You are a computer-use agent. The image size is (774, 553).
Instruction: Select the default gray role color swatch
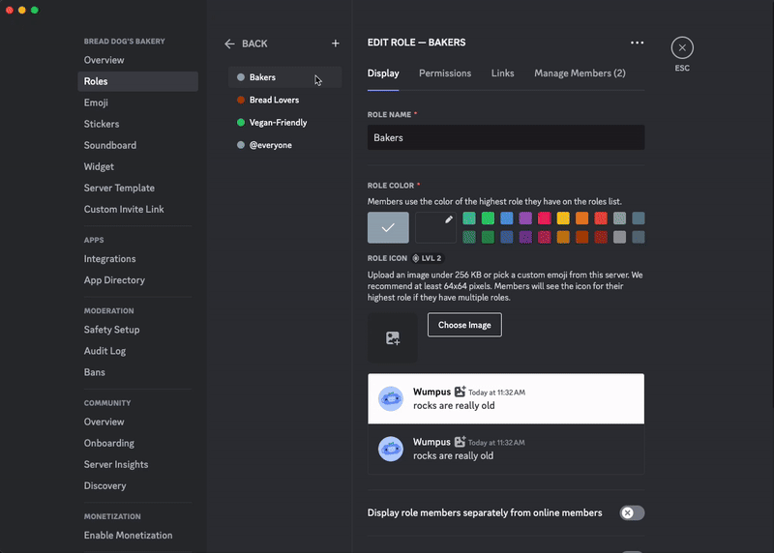coord(388,227)
